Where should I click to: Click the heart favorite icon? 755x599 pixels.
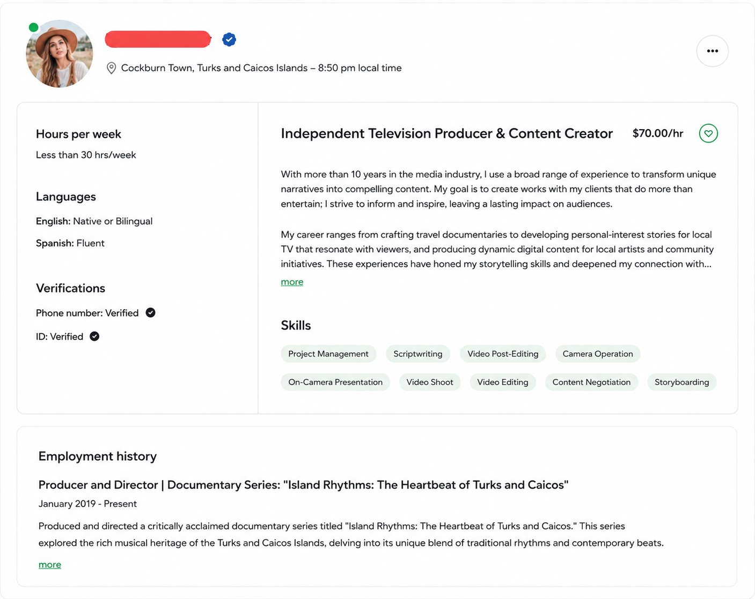click(708, 133)
